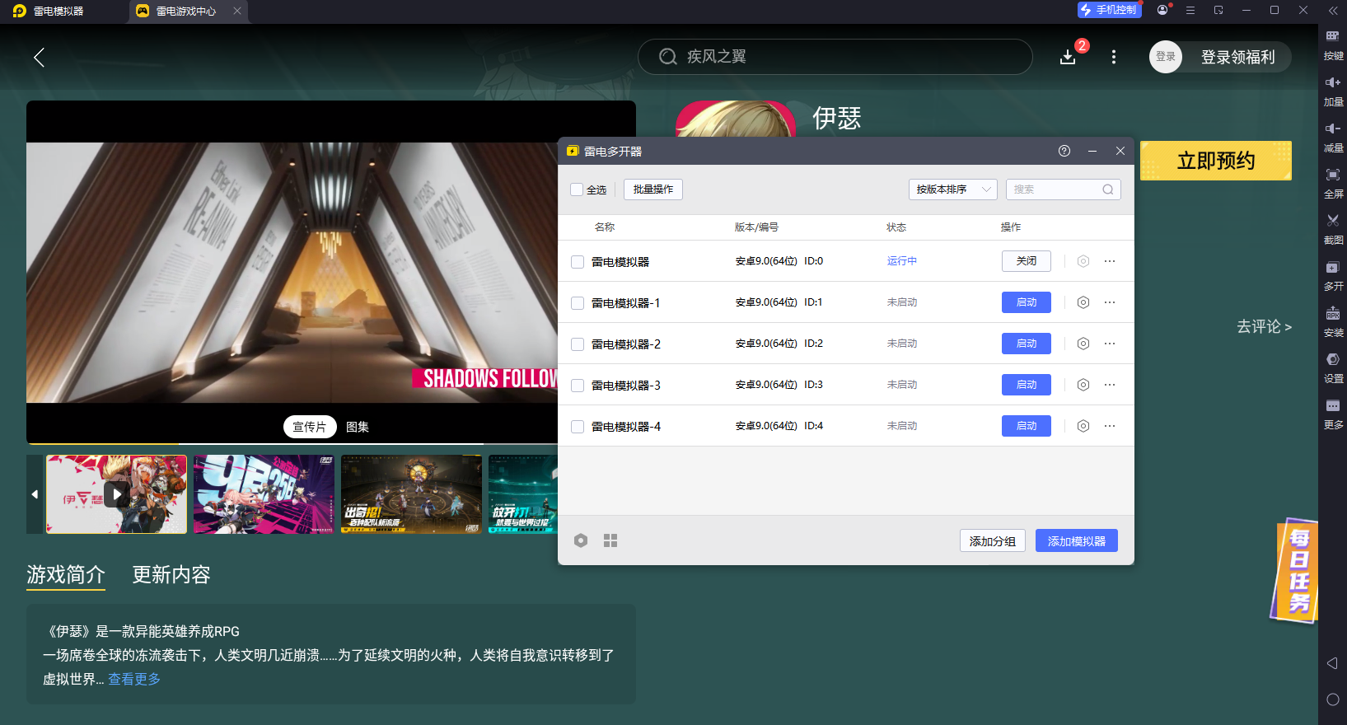Collapse sidebar with double chevron icon
This screenshot has width=1347, height=725.
[x=1333, y=10]
